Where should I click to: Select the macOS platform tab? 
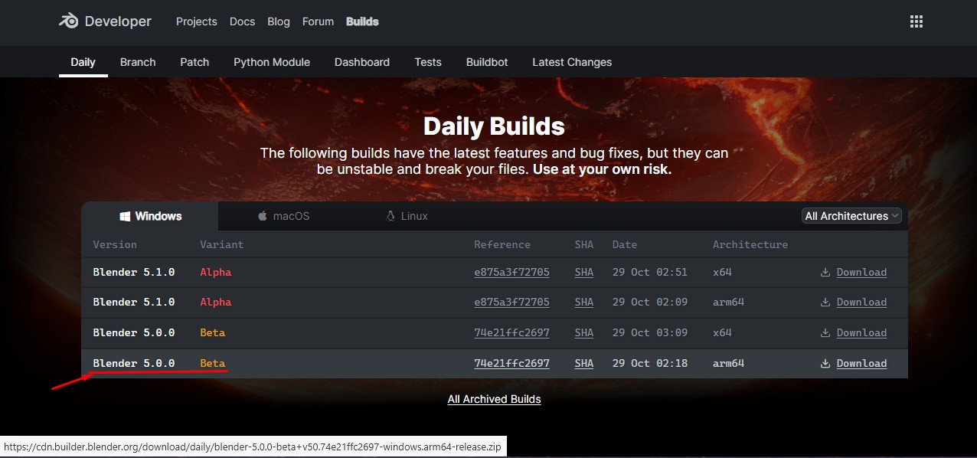pyautogui.click(x=284, y=216)
